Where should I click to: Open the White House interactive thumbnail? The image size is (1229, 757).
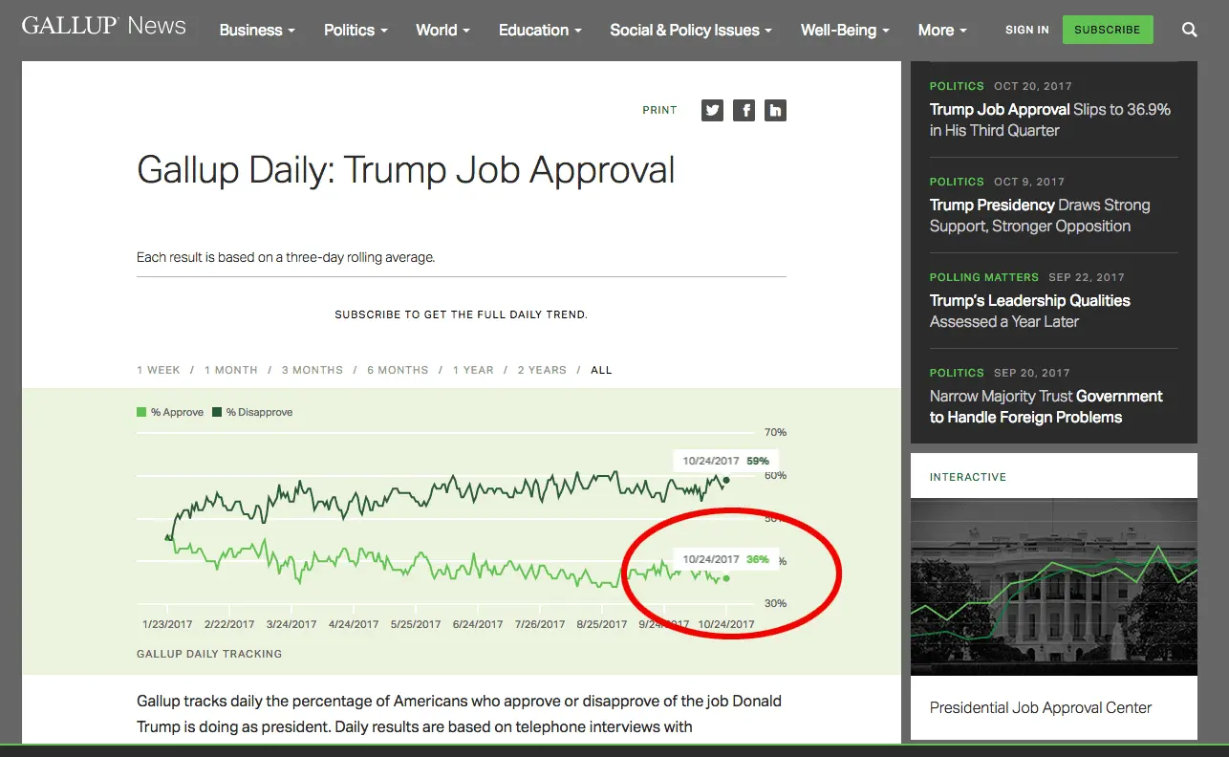(1054, 587)
